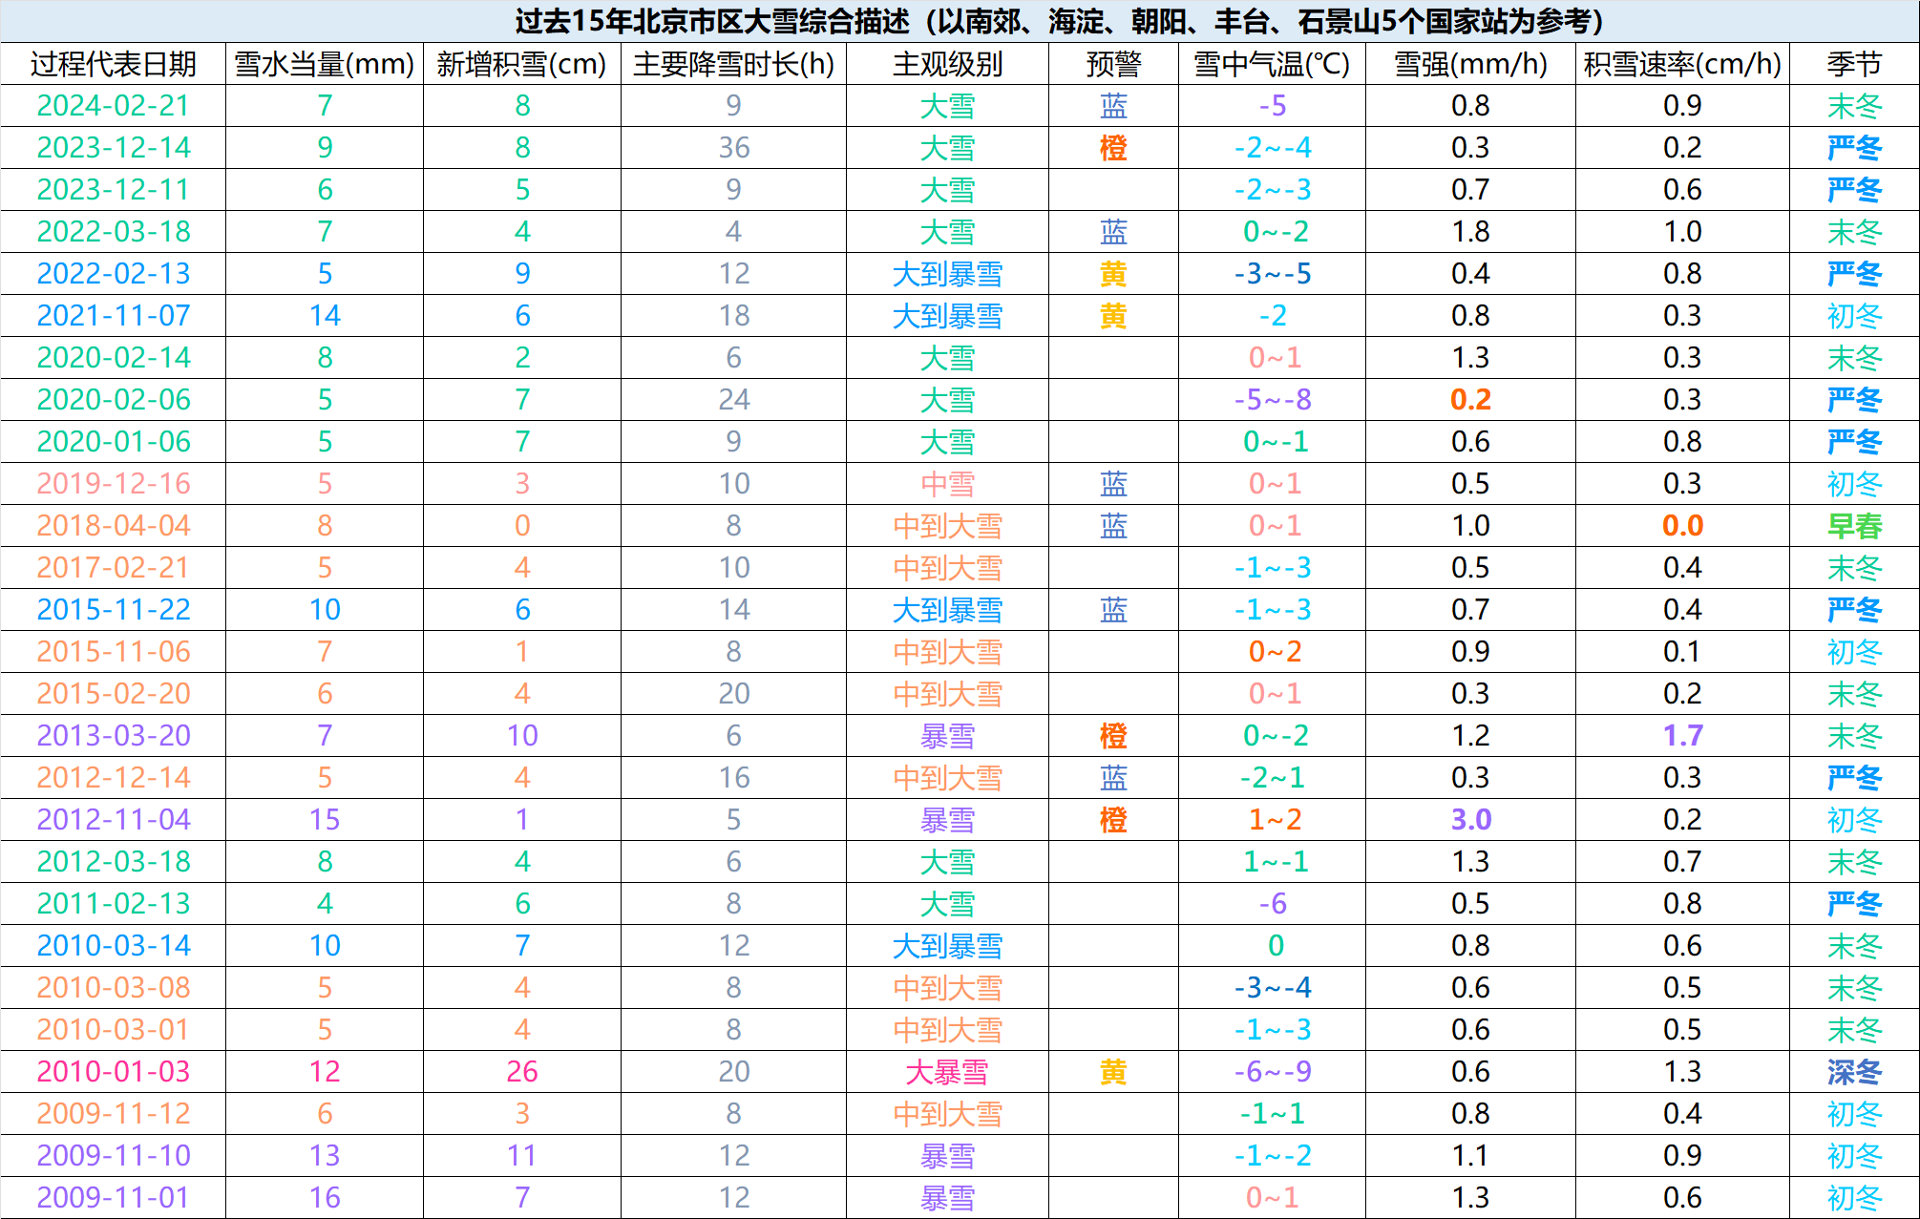Click the 24 snowfall duration cell

pos(733,400)
